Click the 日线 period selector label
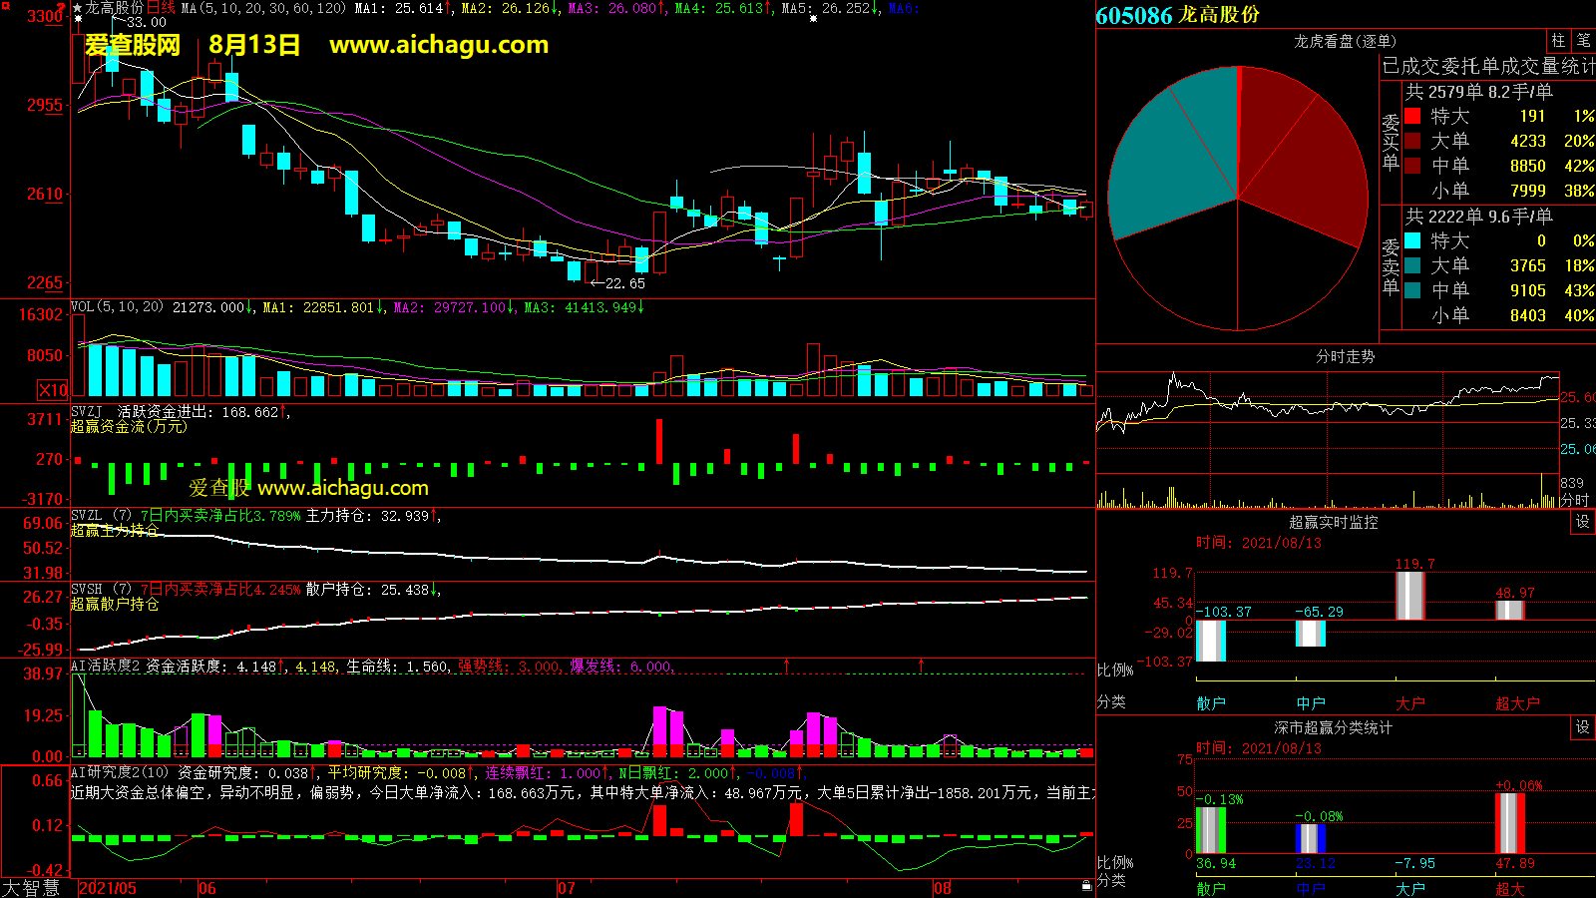Viewport: 1596px width, 898px height. click(x=161, y=8)
